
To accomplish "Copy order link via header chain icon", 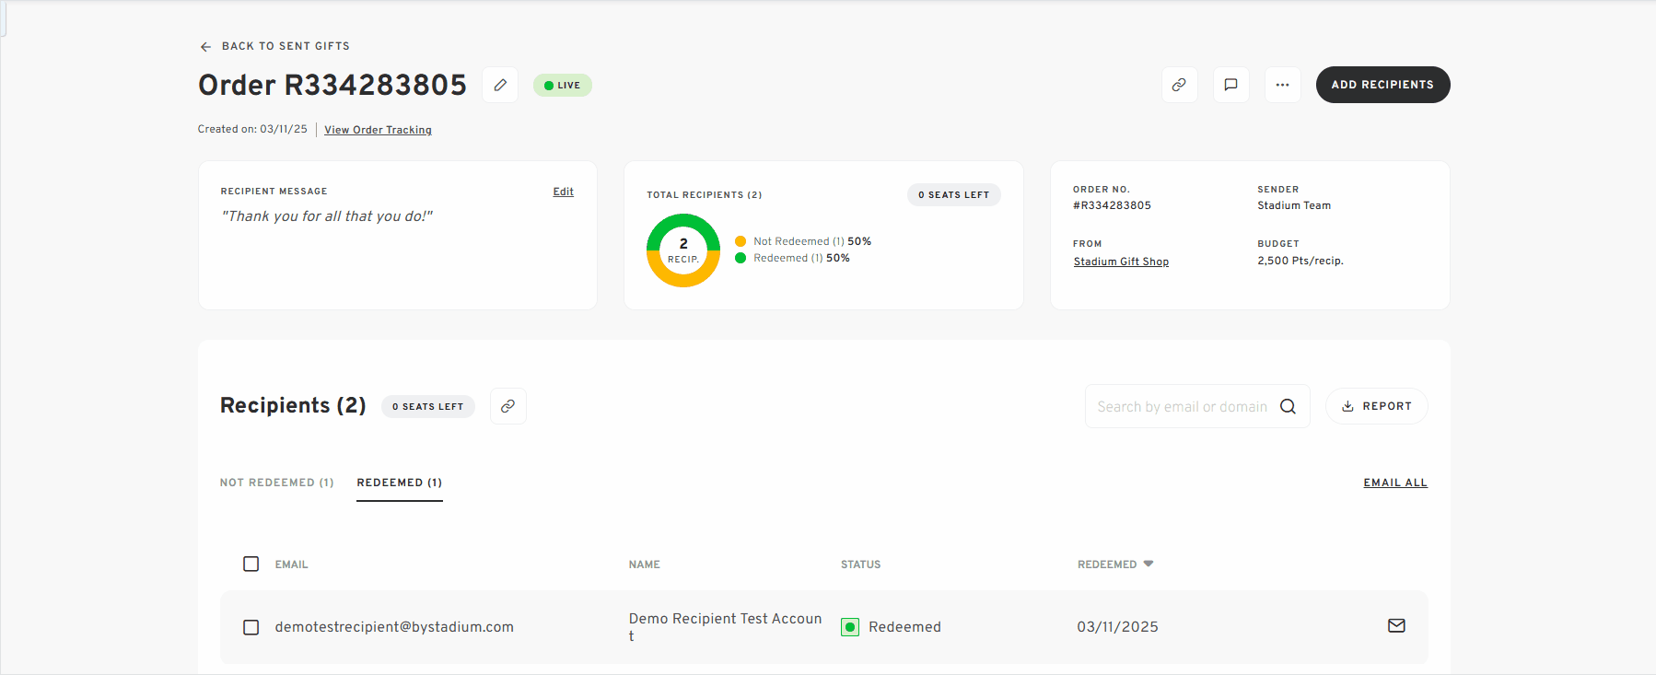I will [1179, 85].
